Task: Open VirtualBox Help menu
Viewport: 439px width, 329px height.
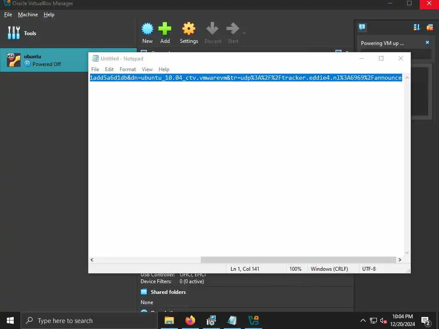Action: click(x=49, y=15)
